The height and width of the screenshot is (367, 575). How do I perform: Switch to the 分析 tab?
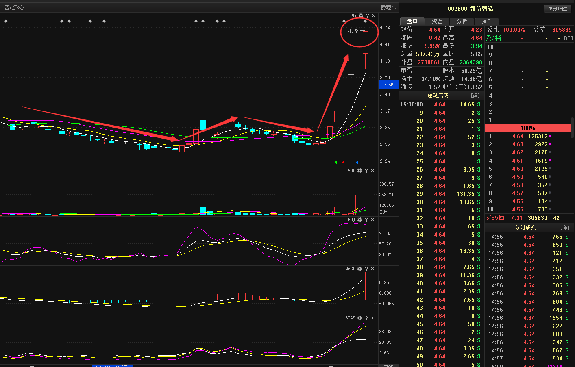tap(462, 21)
